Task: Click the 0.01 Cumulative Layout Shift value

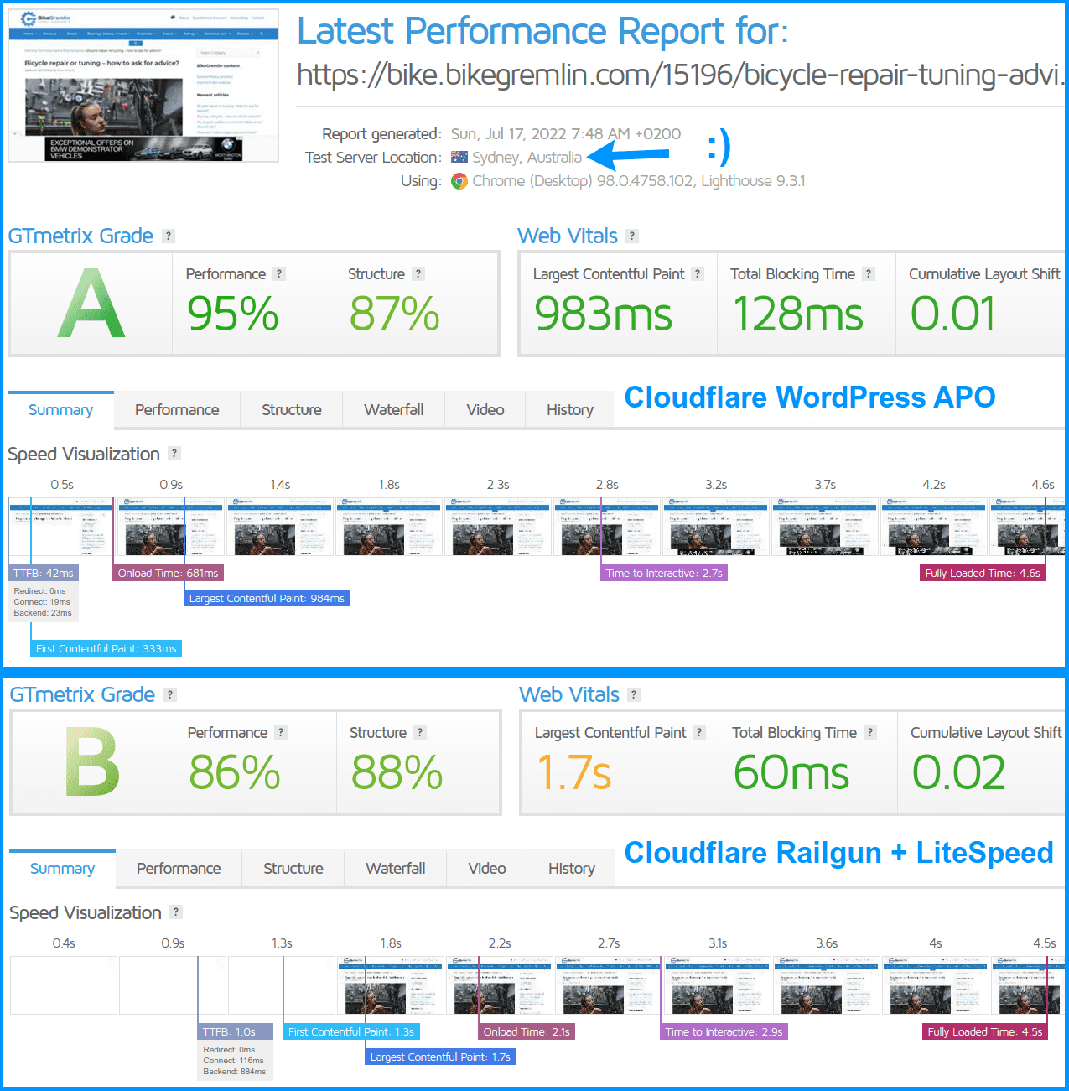Action: 953,314
